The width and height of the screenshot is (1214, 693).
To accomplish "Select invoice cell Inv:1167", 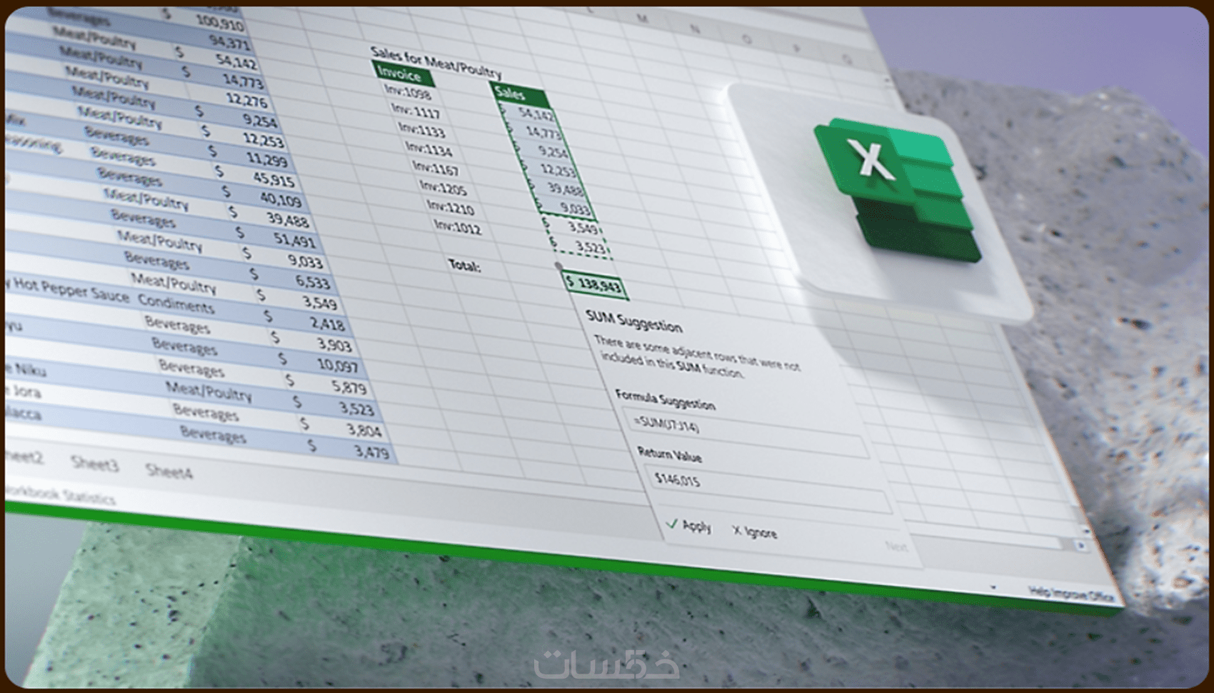I will [436, 169].
